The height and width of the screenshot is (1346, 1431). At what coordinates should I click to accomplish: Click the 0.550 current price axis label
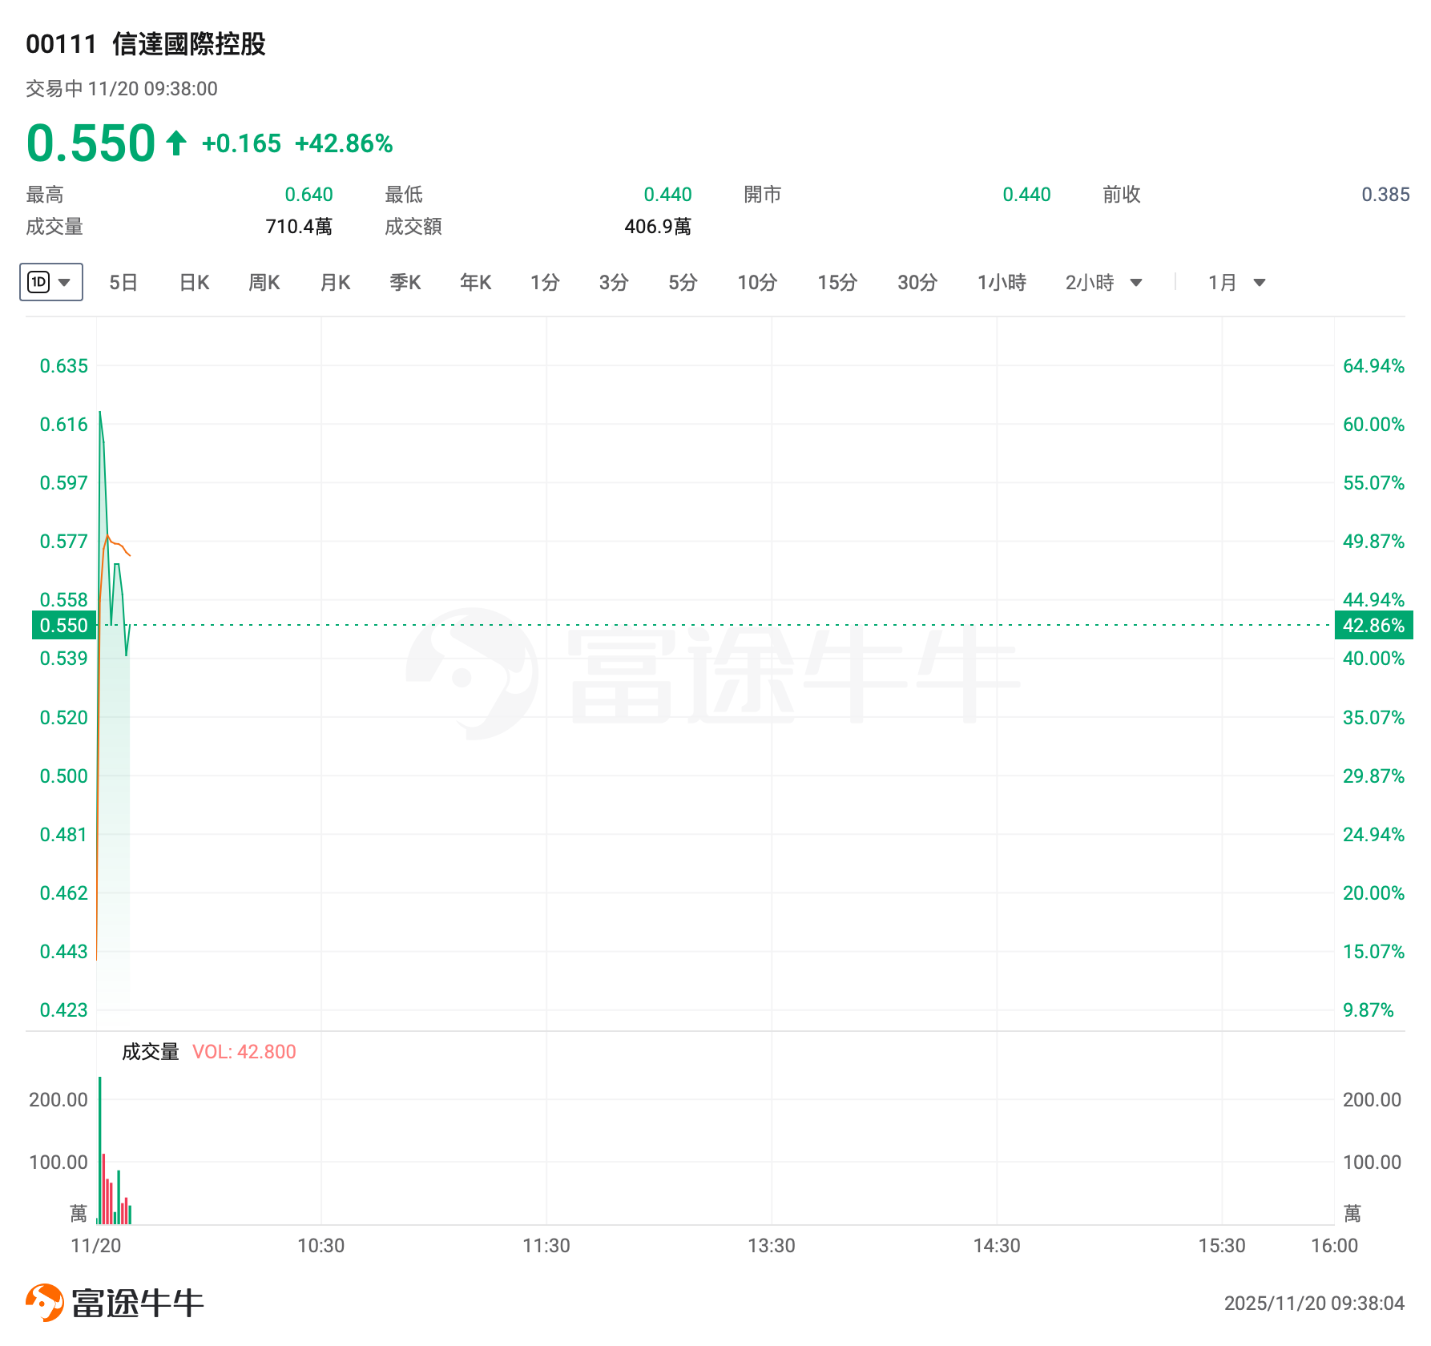click(x=63, y=625)
